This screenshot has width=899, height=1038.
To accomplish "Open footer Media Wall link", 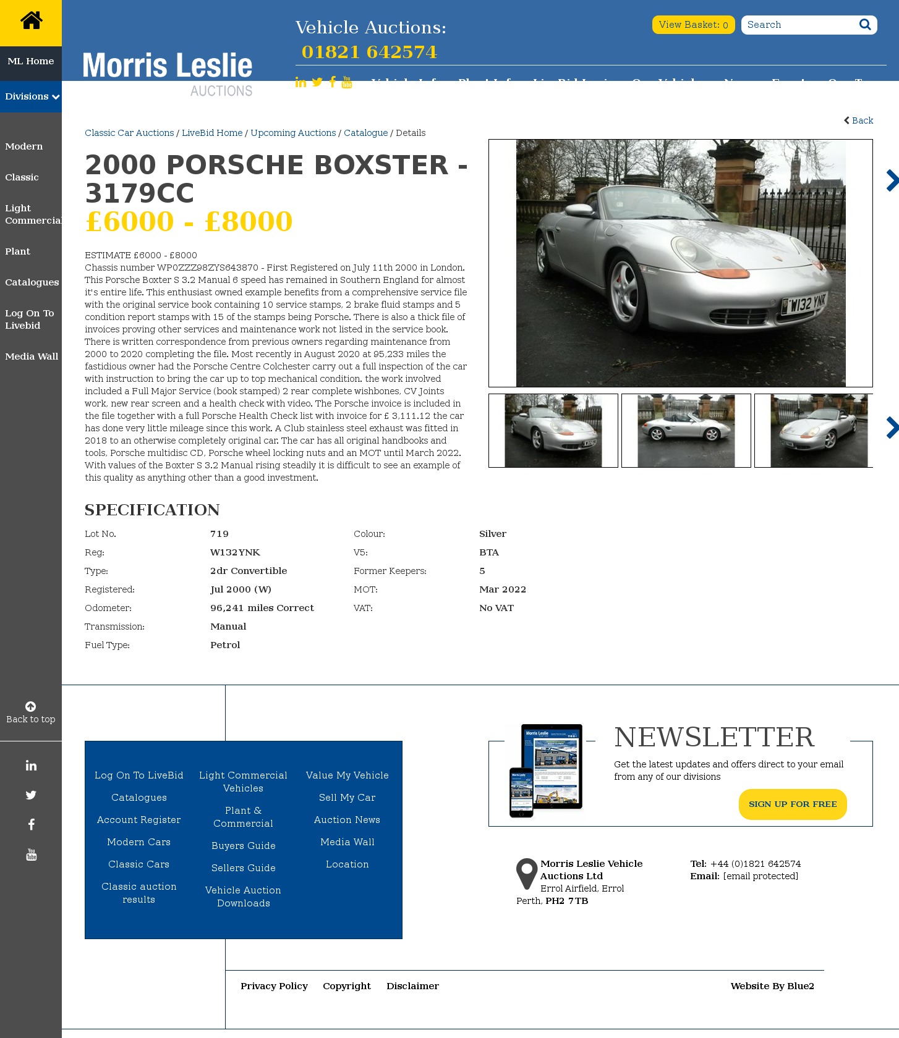I will (347, 842).
